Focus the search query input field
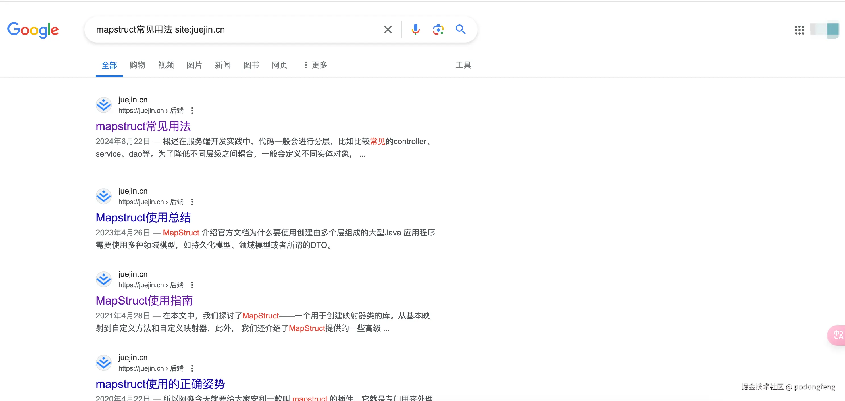Viewport: 845px width, 401px height. (236, 29)
